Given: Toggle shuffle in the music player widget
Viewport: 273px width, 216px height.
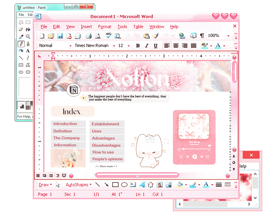Looking at the screenshot, I should click(x=181, y=157).
